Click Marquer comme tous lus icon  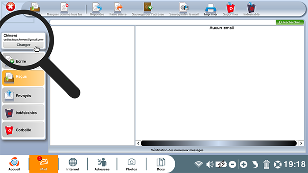point(64,8)
